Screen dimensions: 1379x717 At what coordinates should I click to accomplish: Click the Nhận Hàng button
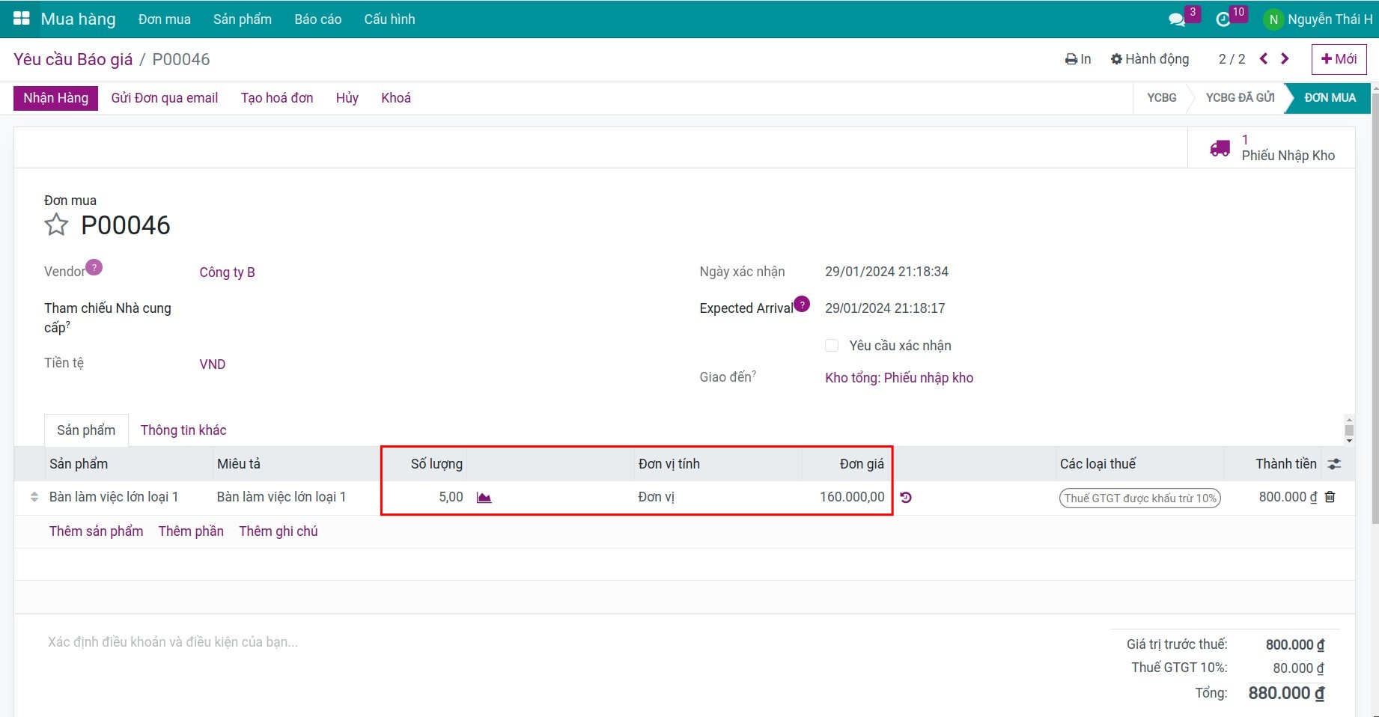point(55,98)
